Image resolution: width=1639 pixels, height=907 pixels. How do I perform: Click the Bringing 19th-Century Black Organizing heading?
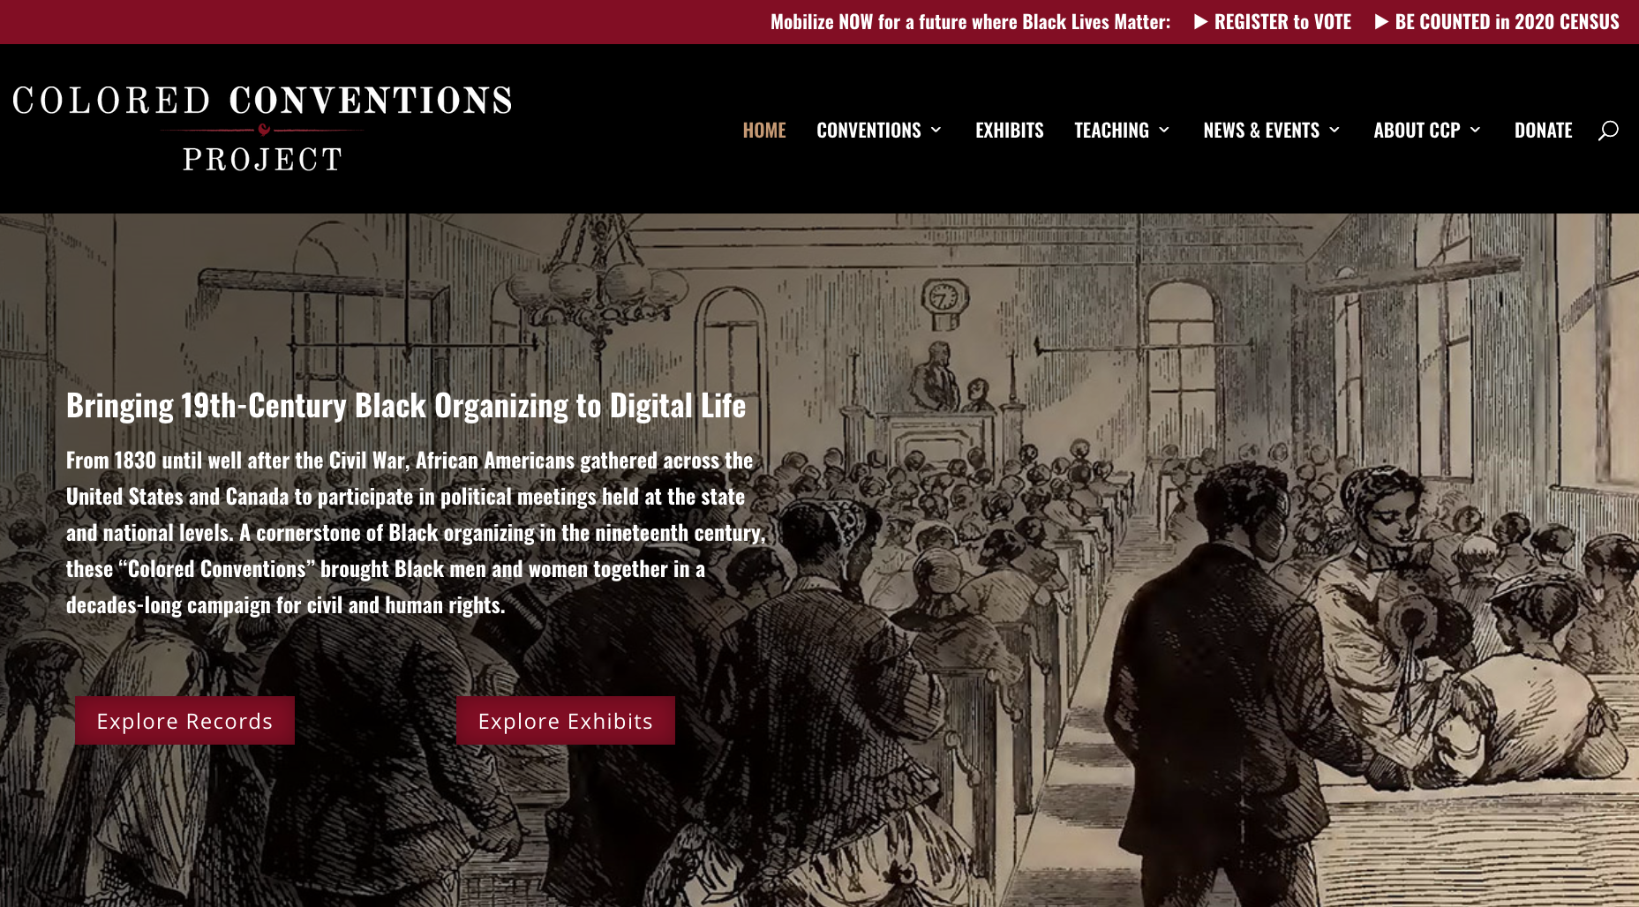[x=406, y=406]
